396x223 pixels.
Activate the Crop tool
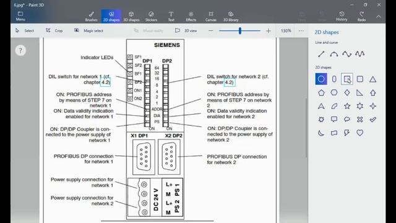click(54, 30)
